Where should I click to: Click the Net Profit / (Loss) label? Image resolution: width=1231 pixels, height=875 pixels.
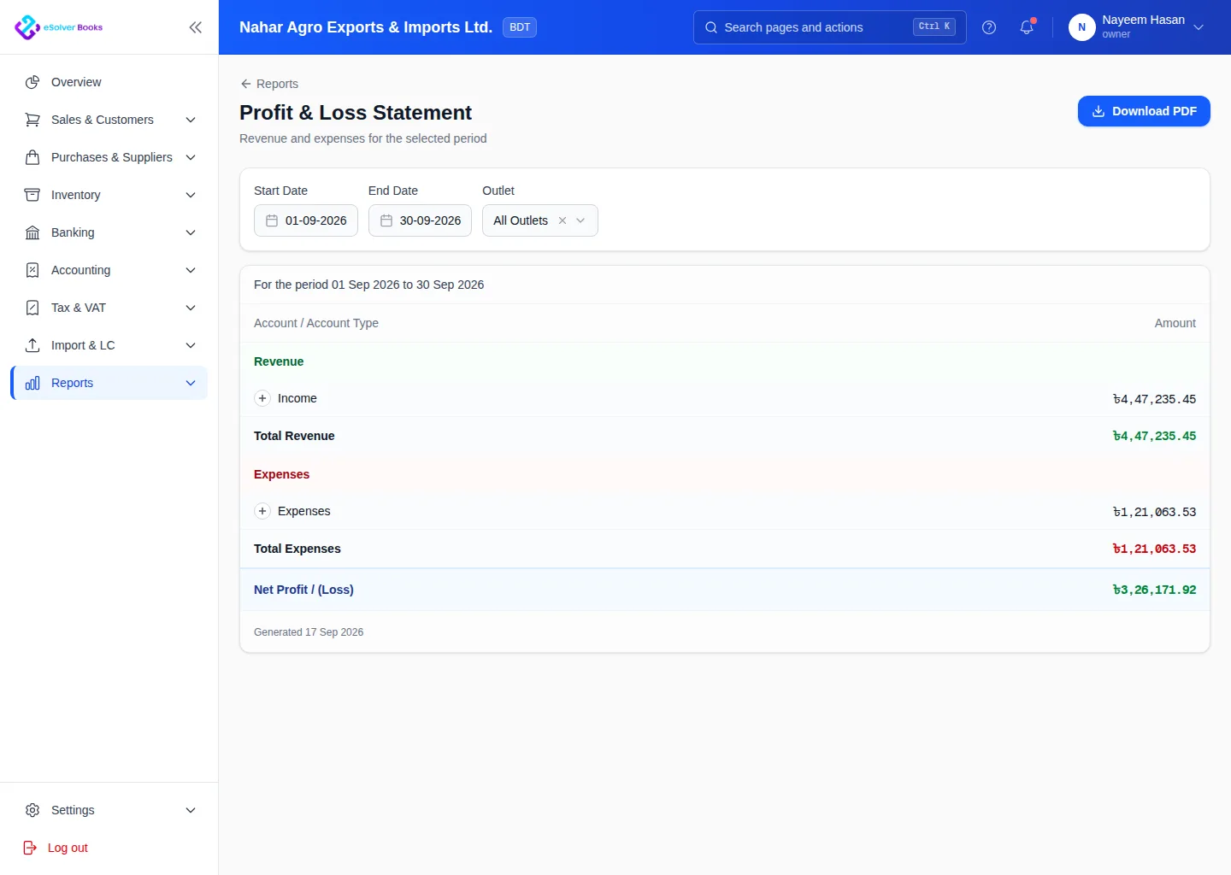303,590
